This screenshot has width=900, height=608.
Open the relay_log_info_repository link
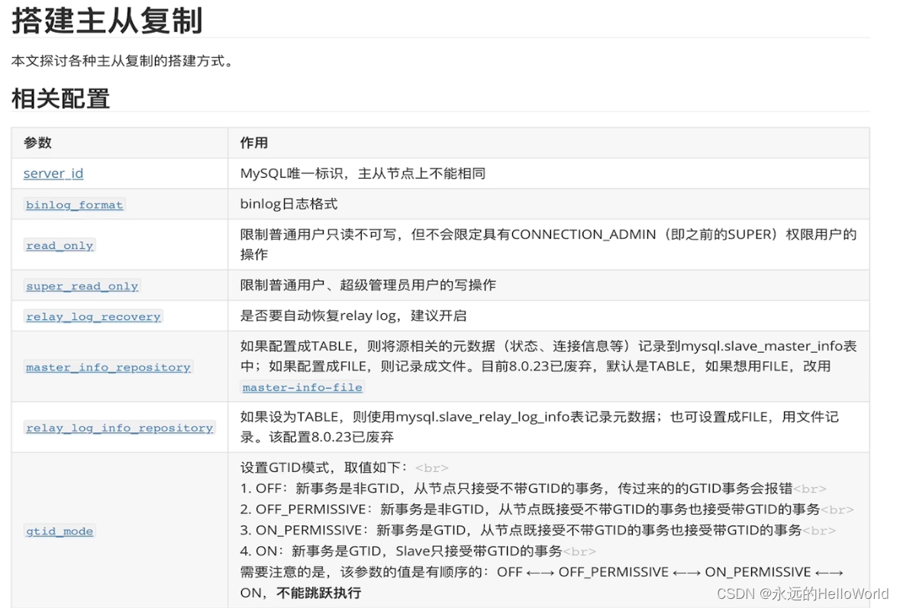click(x=119, y=428)
